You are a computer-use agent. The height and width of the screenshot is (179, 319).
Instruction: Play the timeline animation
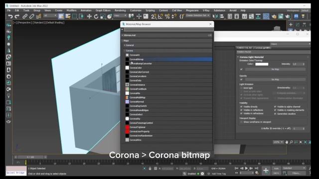[x=247, y=168]
